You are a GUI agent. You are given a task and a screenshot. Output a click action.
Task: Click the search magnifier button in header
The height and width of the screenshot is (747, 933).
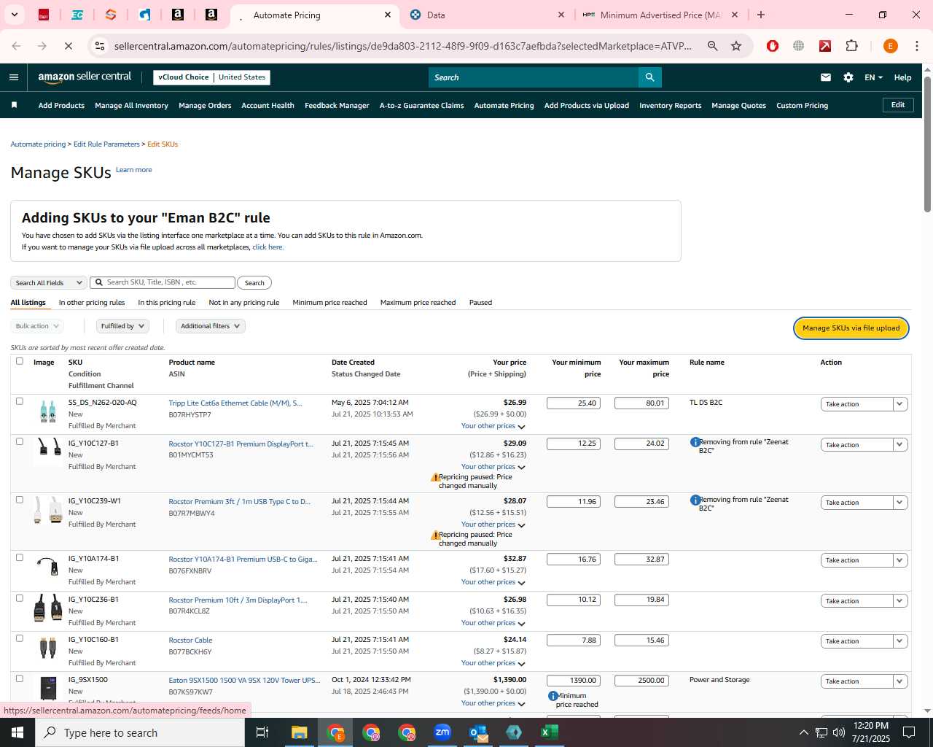point(649,77)
